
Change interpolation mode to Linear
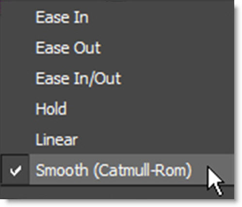117,139
